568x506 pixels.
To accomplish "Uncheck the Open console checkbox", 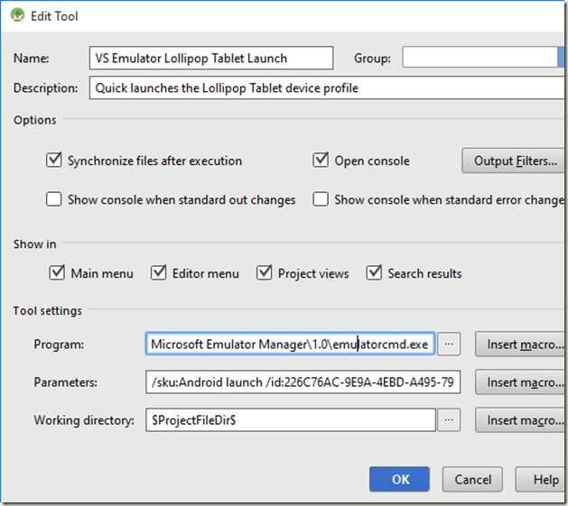I will tap(321, 161).
